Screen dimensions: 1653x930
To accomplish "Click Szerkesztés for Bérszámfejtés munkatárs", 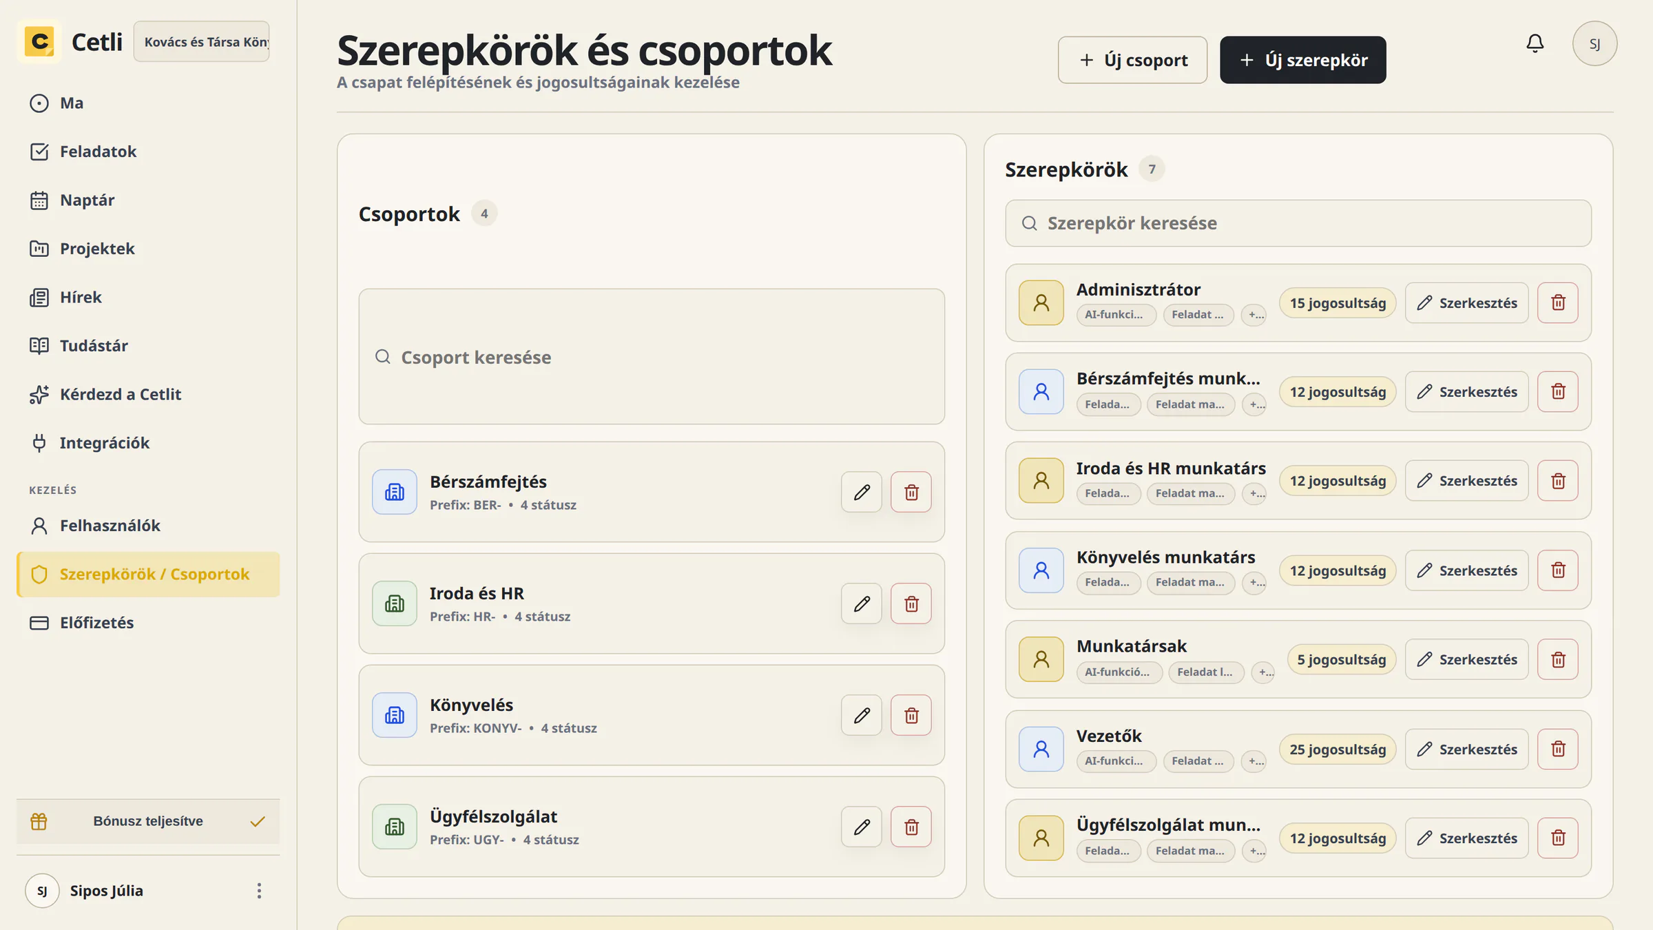I will tap(1466, 391).
